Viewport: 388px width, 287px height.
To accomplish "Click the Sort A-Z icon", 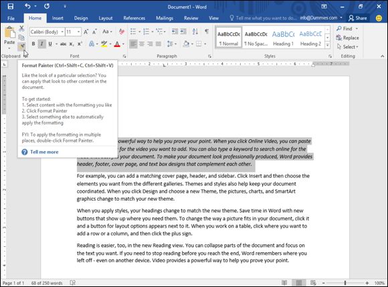I will click(195, 31).
